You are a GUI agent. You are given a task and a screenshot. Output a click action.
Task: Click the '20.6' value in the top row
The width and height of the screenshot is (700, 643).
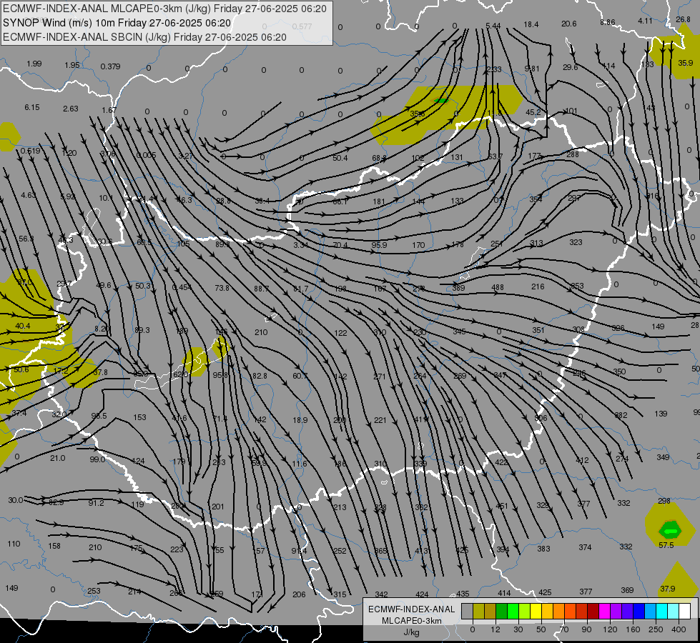pos(568,24)
